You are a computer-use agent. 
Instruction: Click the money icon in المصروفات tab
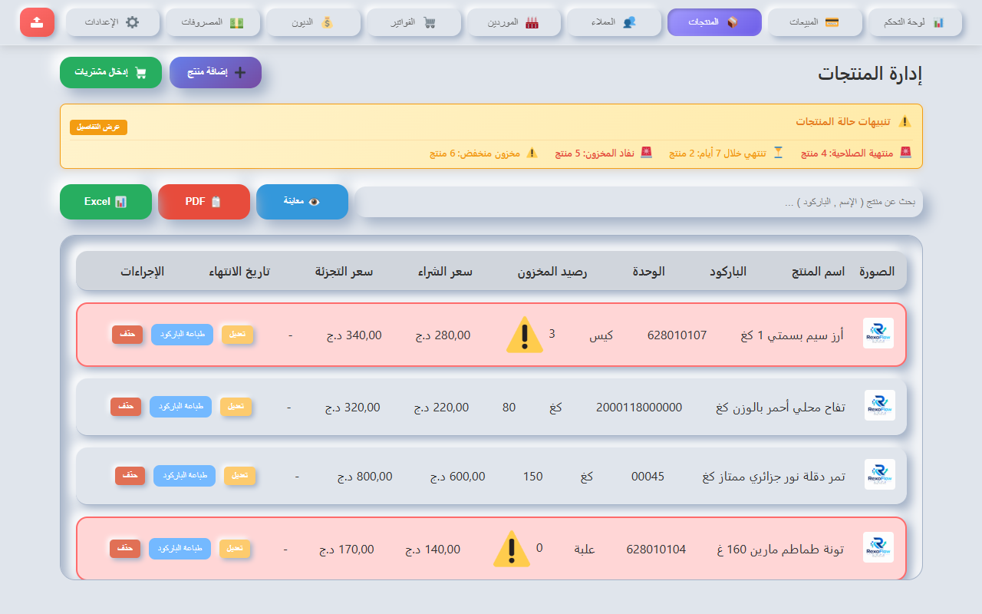click(236, 22)
